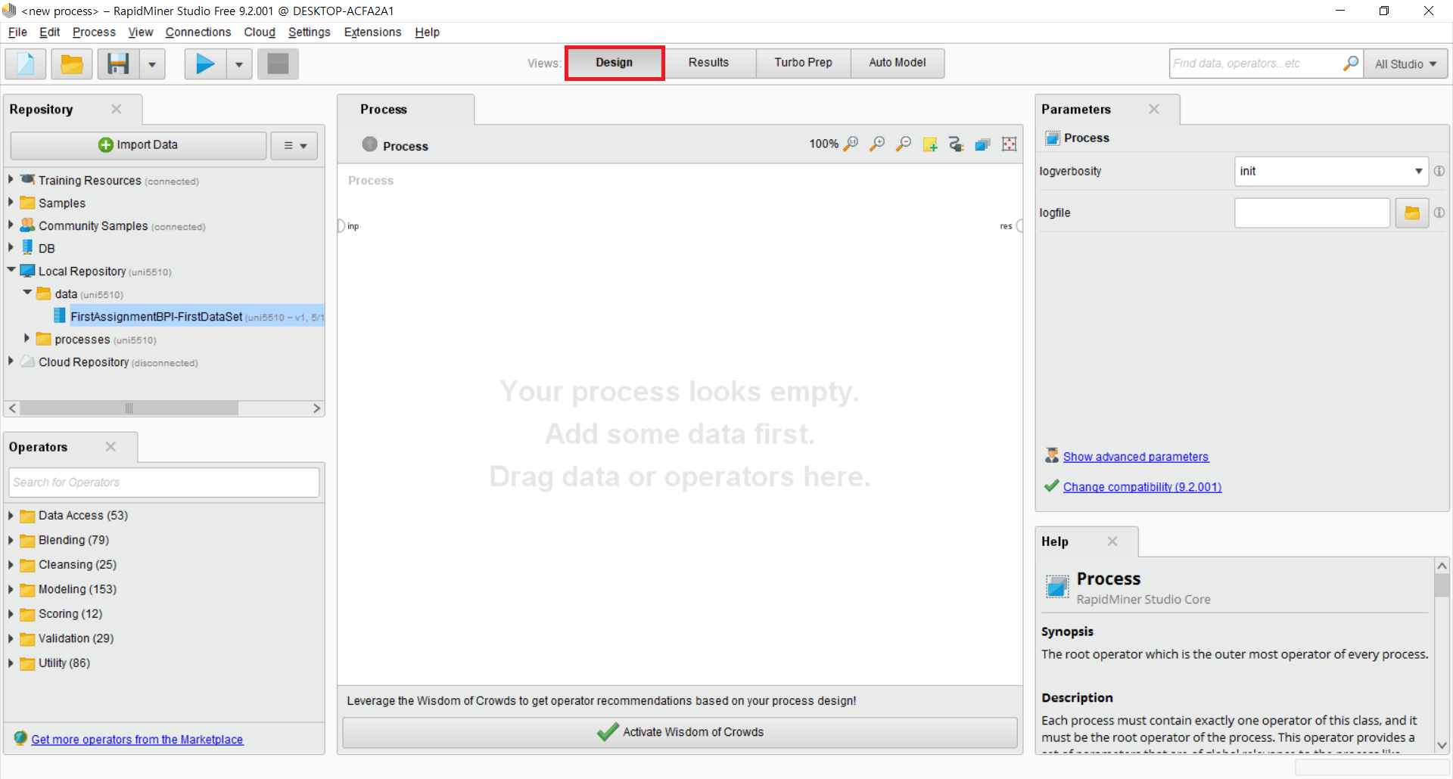Viewport: 1453px width, 779px height.
Task: Open the Auto Model view
Action: point(898,63)
